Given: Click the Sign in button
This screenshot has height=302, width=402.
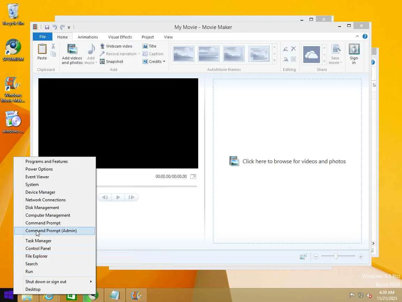Looking at the screenshot, I should click(x=354, y=54).
